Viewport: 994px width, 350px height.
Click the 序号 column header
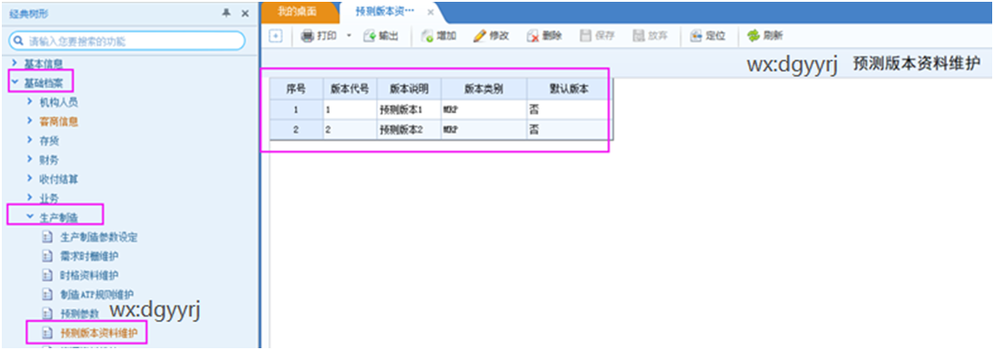click(296, 89)
